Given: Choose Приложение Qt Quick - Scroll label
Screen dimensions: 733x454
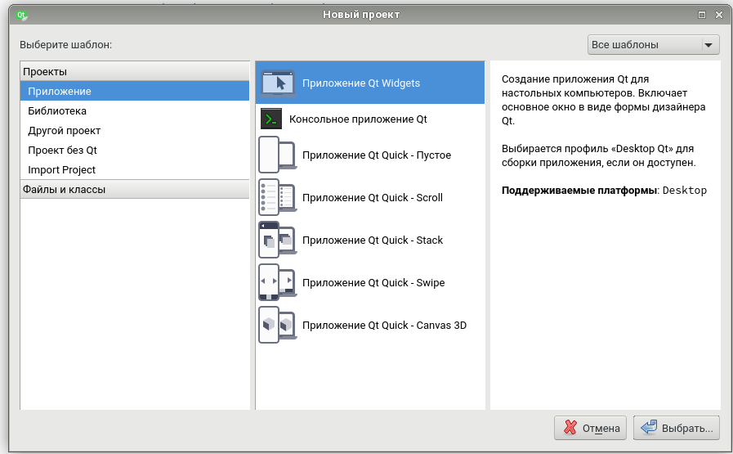Looking at the screenshot, I should click(x=372, y=198).
